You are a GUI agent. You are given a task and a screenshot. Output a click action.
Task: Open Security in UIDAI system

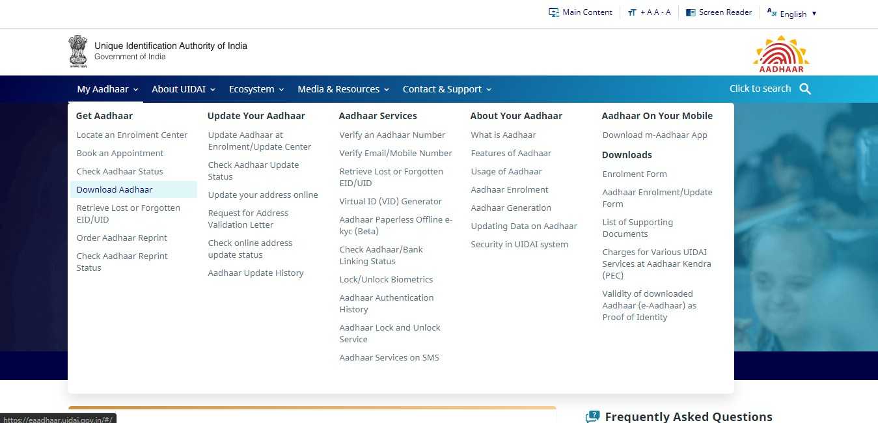pos(519,244)
